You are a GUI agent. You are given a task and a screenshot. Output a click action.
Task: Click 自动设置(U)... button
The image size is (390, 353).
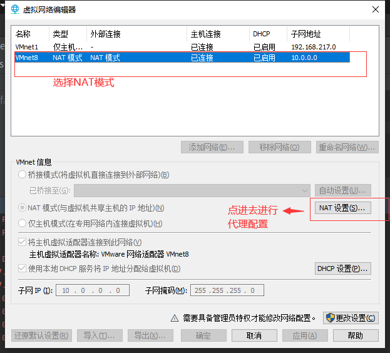click(x=343, y=191)
